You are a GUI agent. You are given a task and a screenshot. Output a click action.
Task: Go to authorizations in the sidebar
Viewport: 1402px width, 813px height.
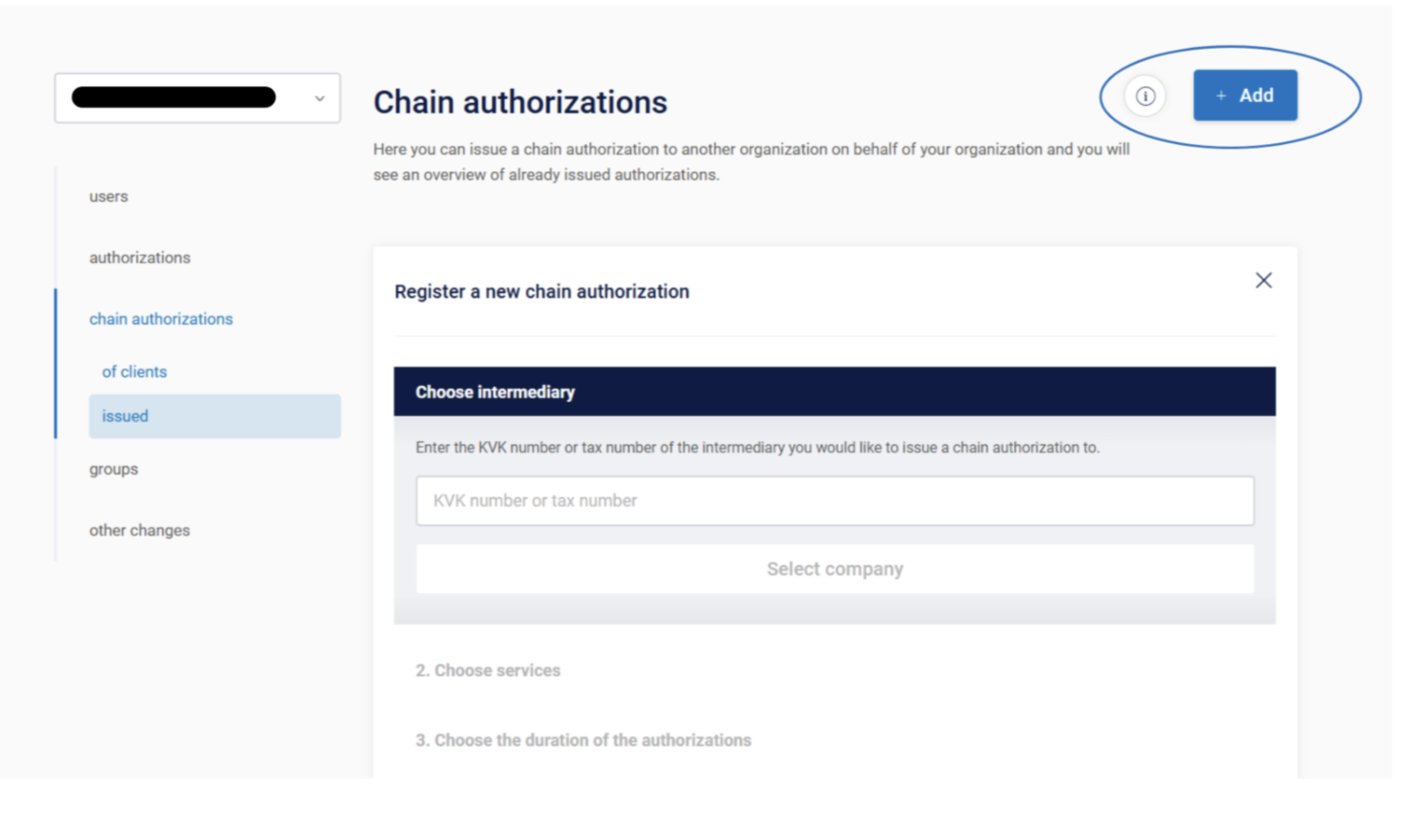click(x=140, y=258)
